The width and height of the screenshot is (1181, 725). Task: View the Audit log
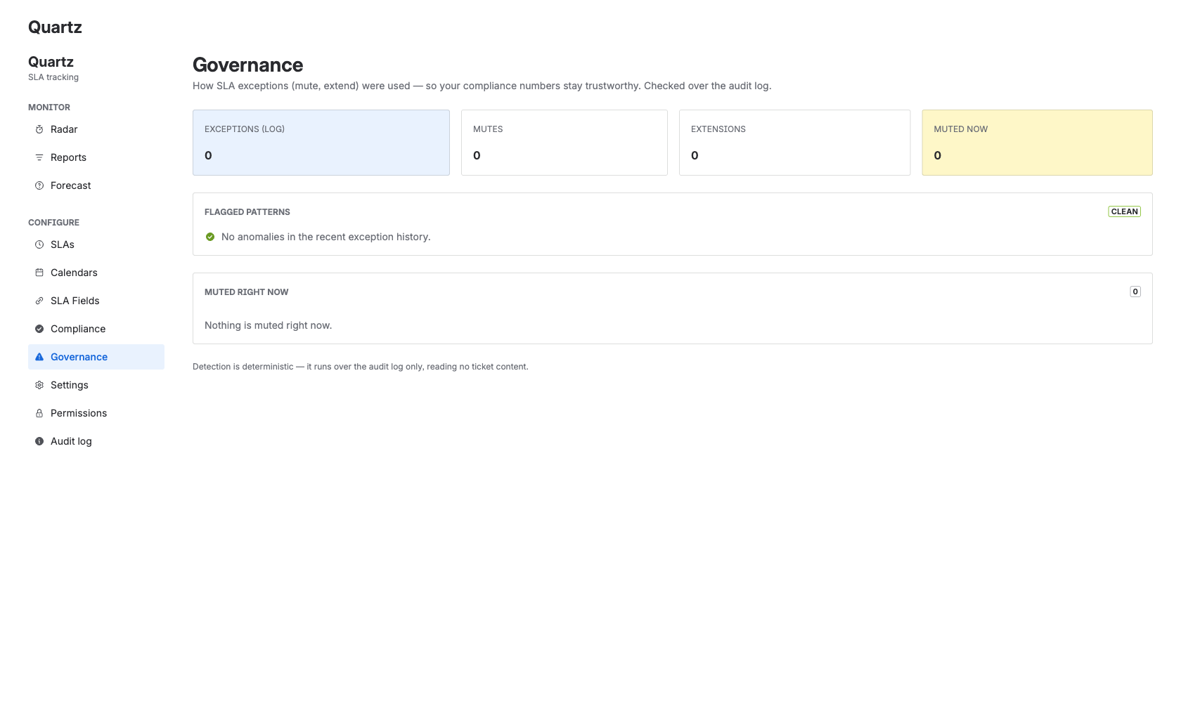tap(96, 441)
